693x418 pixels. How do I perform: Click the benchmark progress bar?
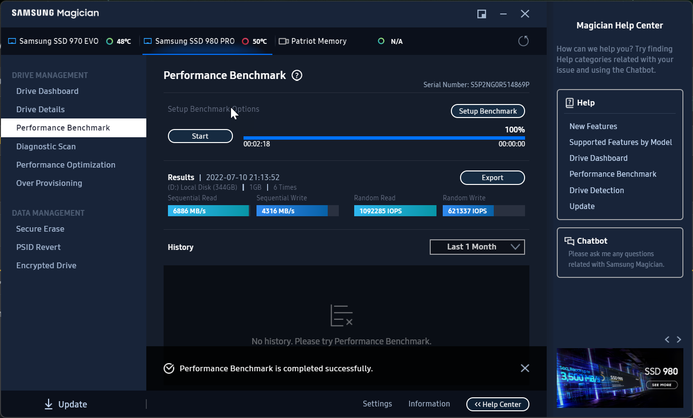click(384, 138)
